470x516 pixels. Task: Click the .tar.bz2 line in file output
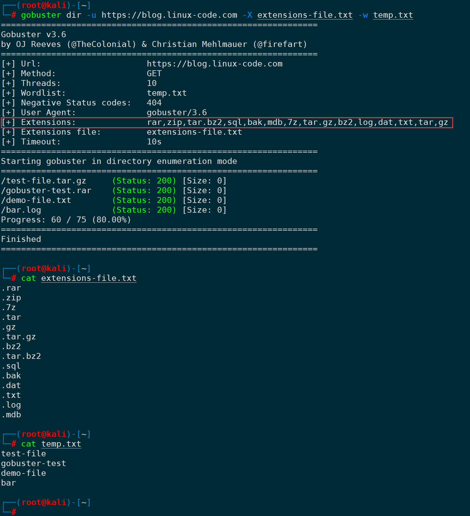tap(21, 356)
